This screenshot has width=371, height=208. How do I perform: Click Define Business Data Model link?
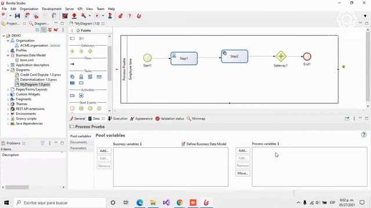coord(204,144)
